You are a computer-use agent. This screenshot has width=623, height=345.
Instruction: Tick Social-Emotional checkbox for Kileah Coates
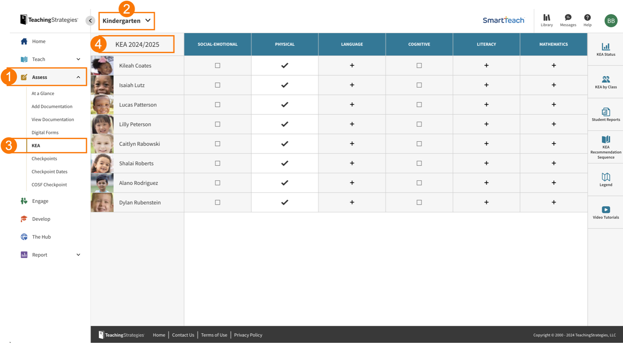(x=217, y=65)
